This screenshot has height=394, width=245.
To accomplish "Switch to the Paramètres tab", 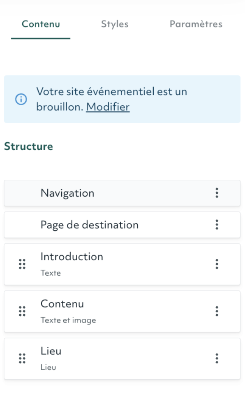I will click(x=196, y=24).
